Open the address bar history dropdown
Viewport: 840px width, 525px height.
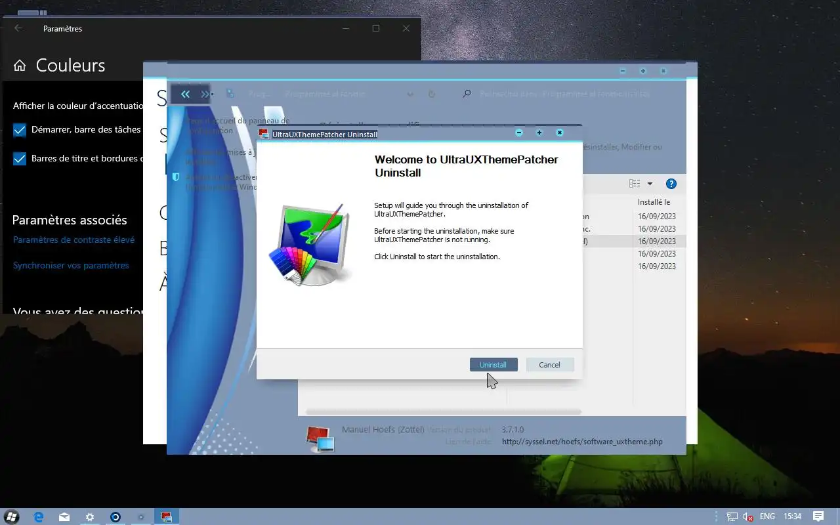coord(410,94)
